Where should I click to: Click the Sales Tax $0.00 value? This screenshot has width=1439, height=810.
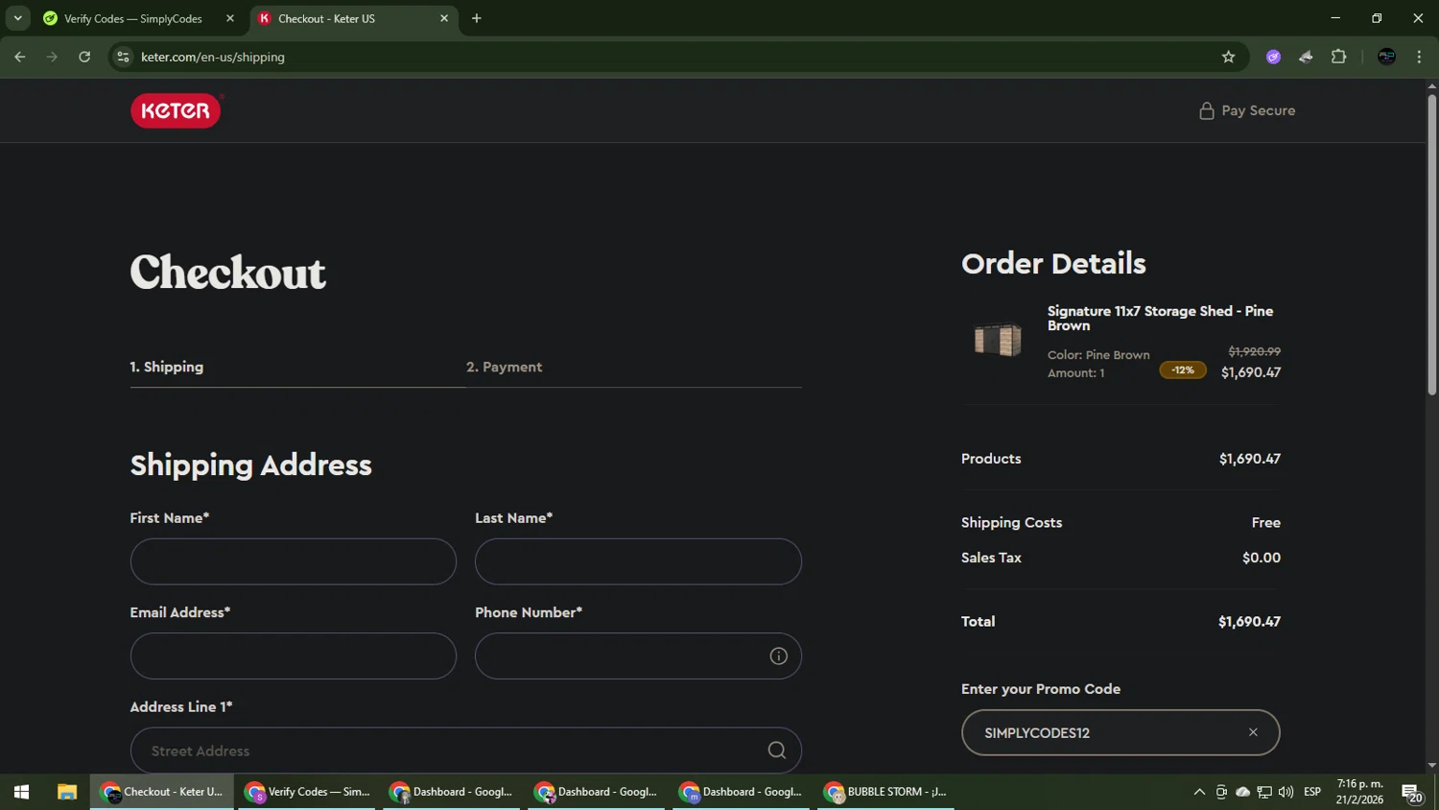[1261, 558]
